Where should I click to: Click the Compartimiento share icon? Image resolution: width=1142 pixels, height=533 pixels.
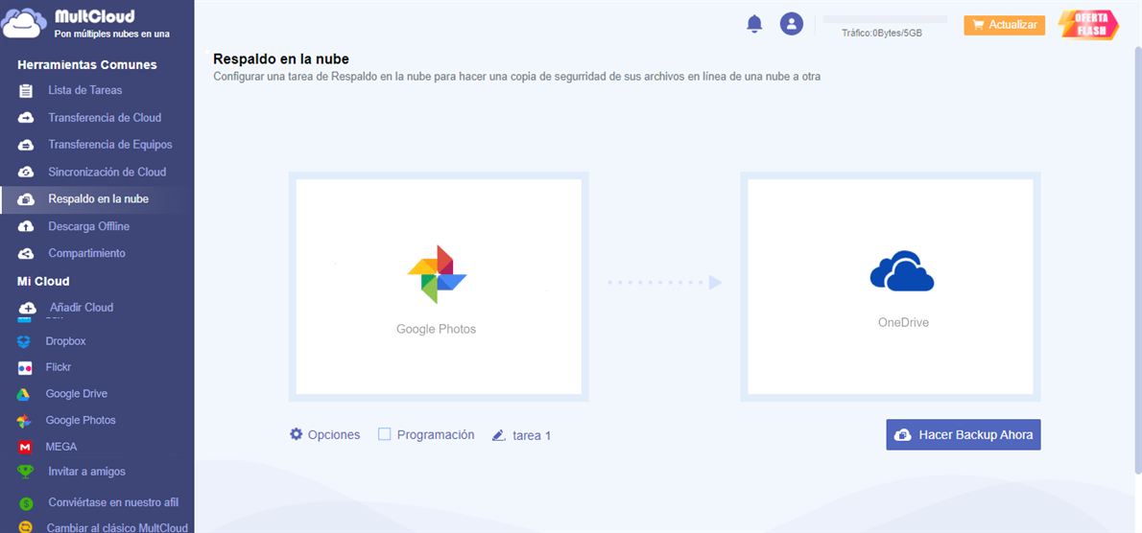click(x=26, y=254)
